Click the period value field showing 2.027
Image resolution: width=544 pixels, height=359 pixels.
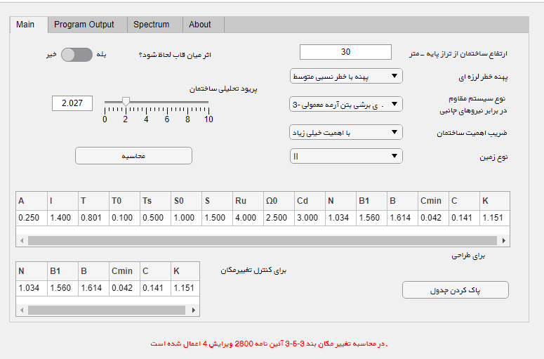tap(72, 103)
